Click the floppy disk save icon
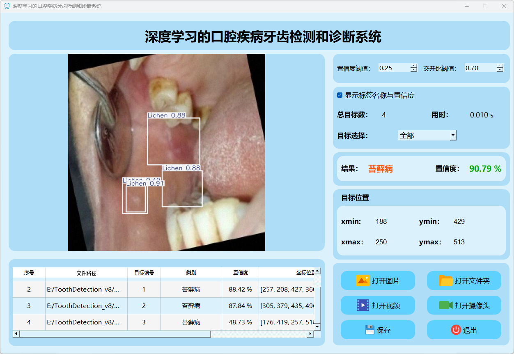Viewport: 514px width, 354px height. pos(369,330)
